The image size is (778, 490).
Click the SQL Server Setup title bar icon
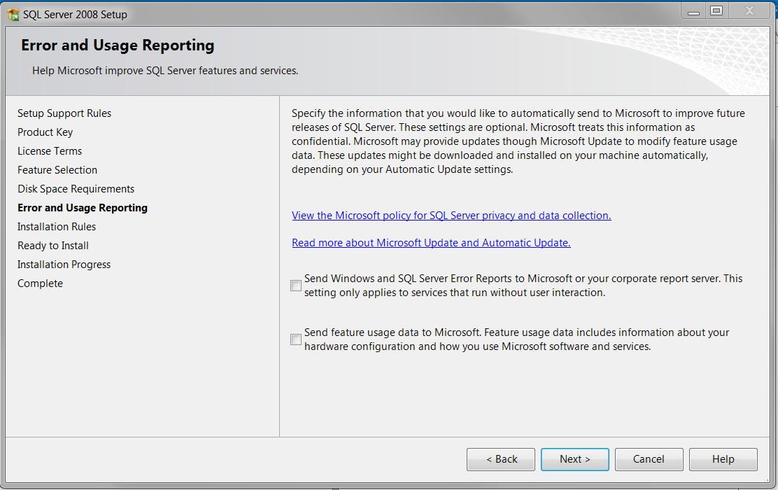point(13,14)
